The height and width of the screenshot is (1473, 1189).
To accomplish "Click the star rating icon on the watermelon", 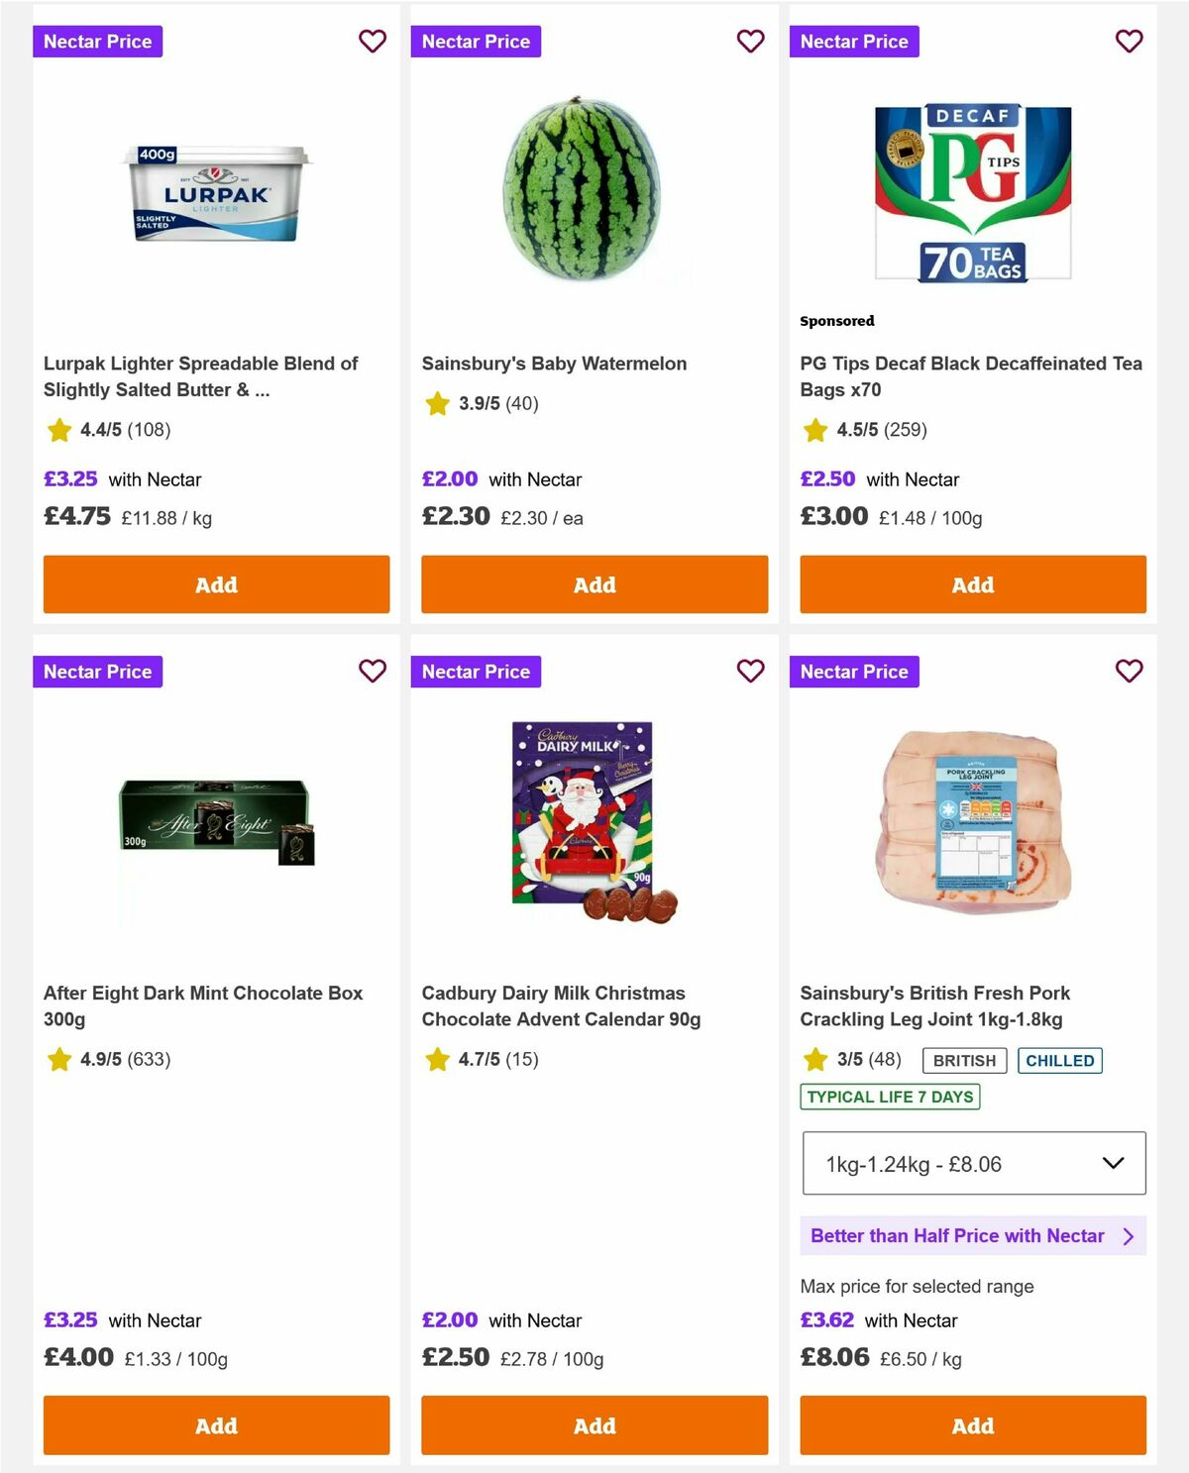I will [x=436, y=403].
